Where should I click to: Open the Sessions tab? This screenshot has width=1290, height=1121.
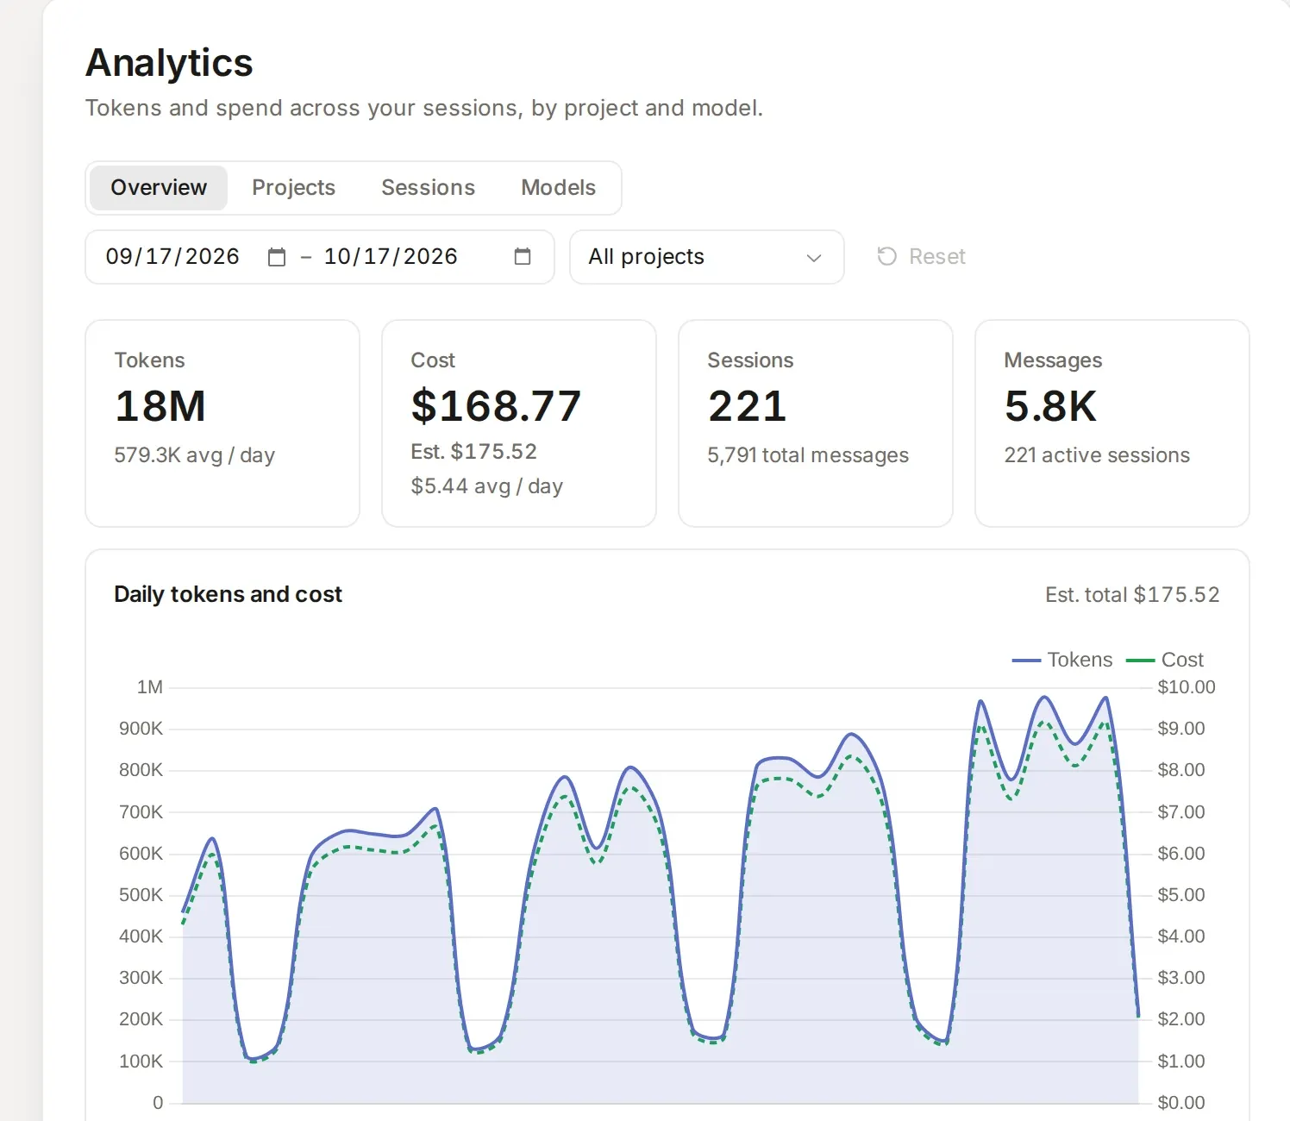pyautogui.click(x=428, y=188)
